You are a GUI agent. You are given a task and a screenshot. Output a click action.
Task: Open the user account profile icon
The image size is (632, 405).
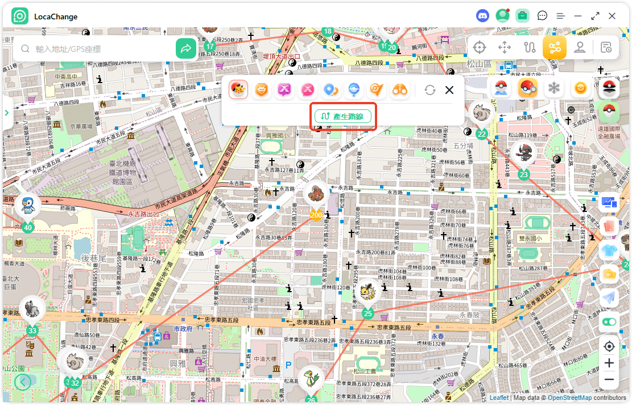pyautogui.click(x=502, y=16)
